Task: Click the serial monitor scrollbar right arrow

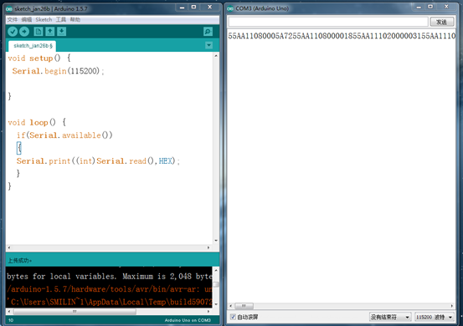Action: point(452,306)
